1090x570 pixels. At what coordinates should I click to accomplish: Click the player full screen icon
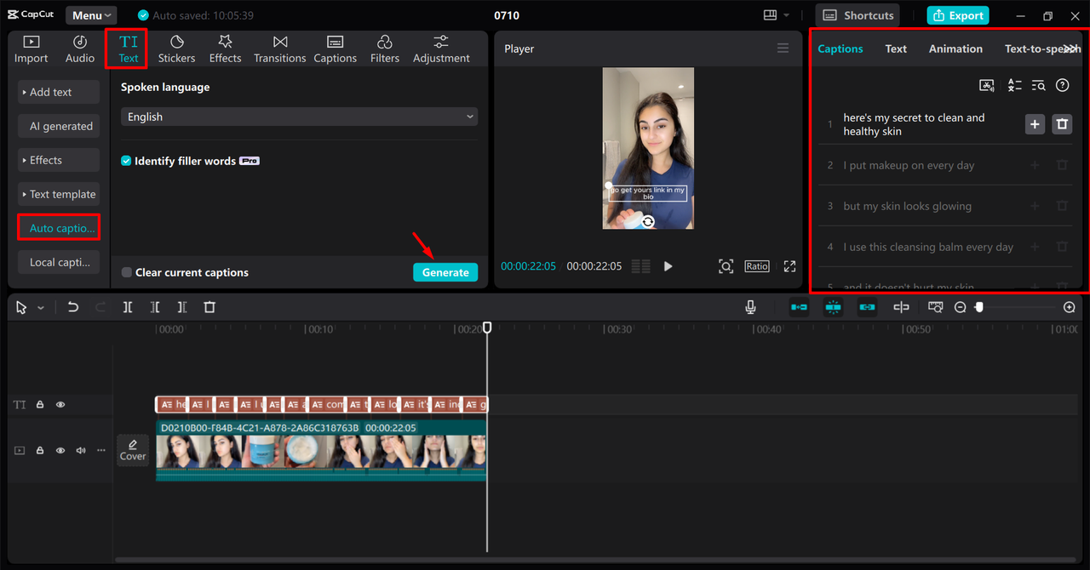789,266
